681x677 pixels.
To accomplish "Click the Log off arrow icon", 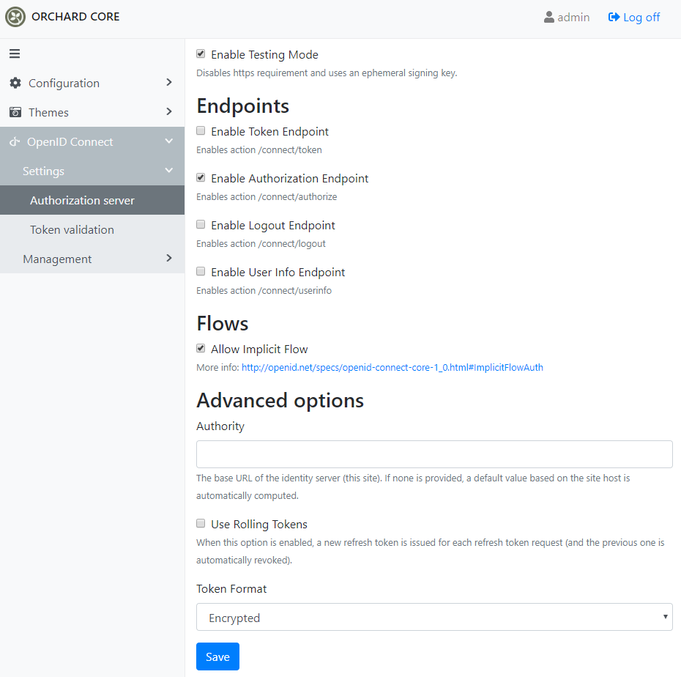I will [614, 17].
